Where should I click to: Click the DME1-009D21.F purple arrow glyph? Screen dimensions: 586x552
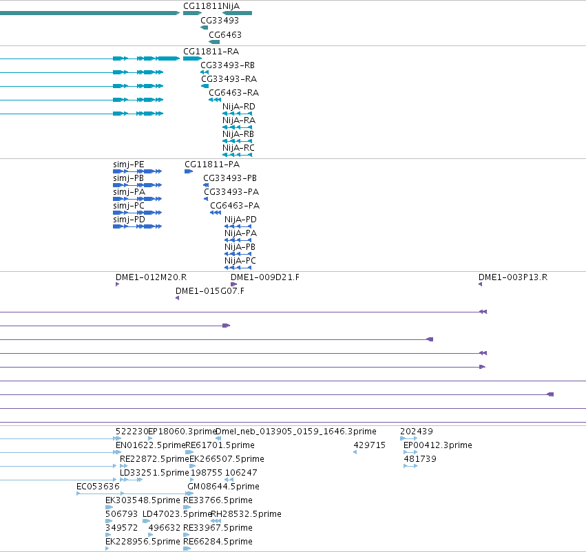(x=234, y=284)
